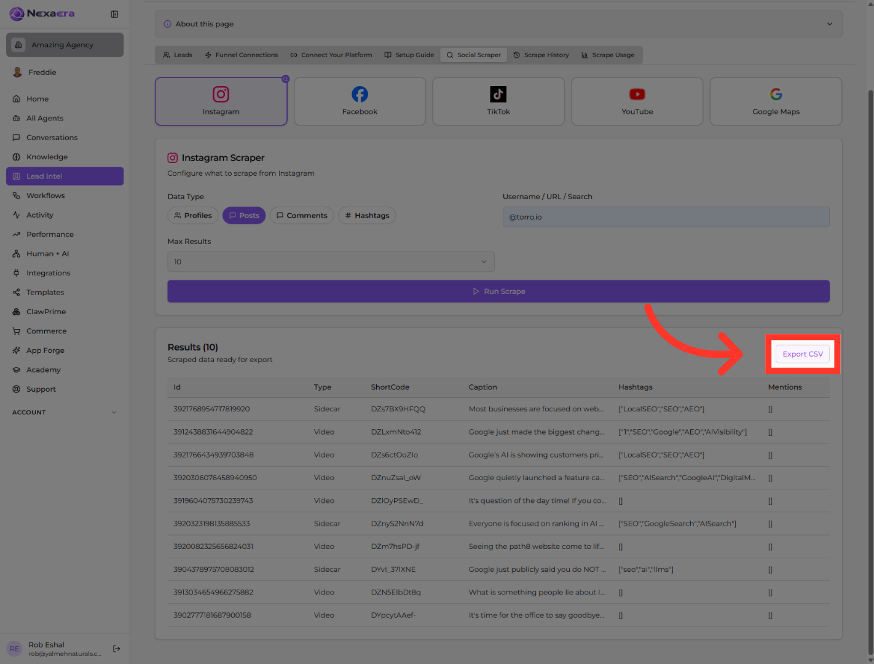Select row with Id 3919604075730239743
Image resolution: width=874 pixels, height=664 pixels.
click(498, 501)
